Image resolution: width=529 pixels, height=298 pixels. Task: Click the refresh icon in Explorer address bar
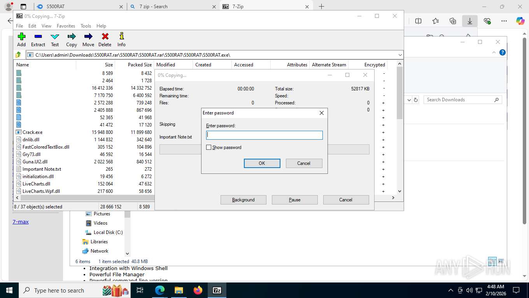pyautogui.click(x=416, y=100)
